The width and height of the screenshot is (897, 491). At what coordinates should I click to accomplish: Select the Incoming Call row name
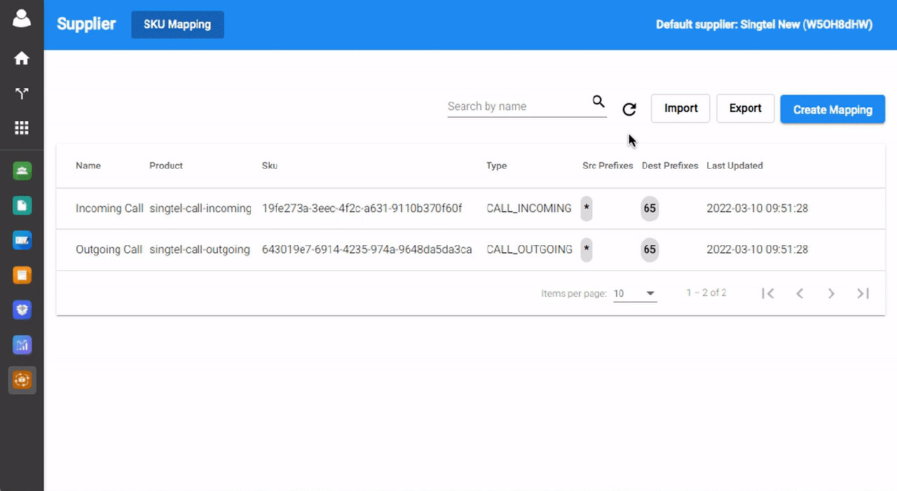109,209
